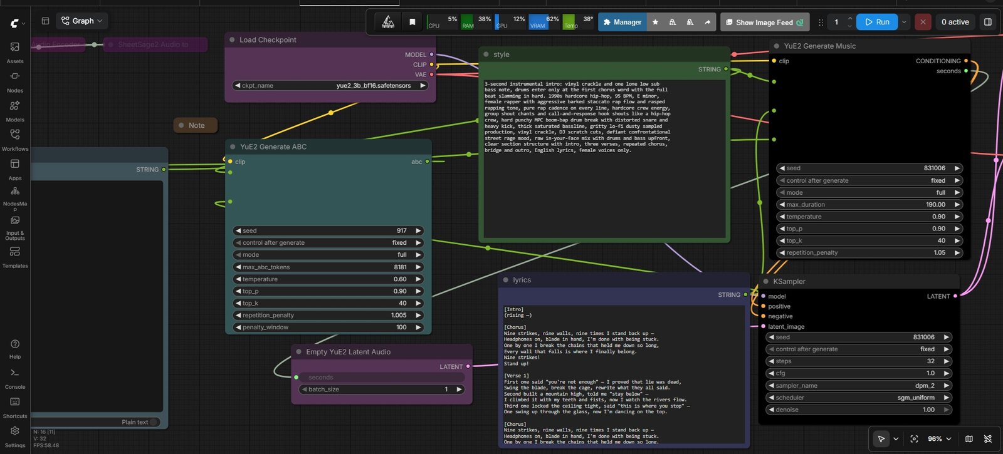Open the Models panel in sidebar
This screenshot has height=454, width=1003.
[15, 111]
